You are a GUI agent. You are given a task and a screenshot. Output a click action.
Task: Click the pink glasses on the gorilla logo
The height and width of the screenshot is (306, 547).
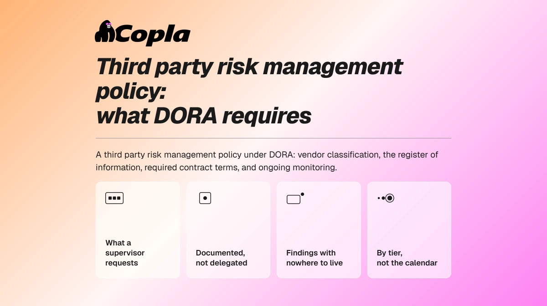[x=108, y=25]
